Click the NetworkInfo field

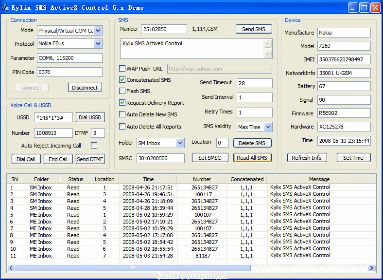(x=344, y=73)
